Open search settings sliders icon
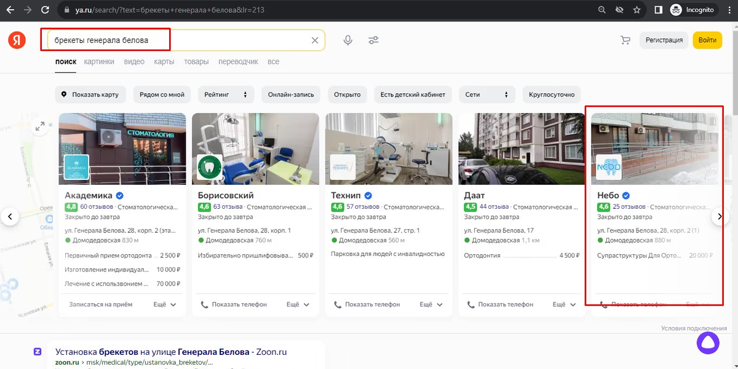 click(x=373, y=41)
